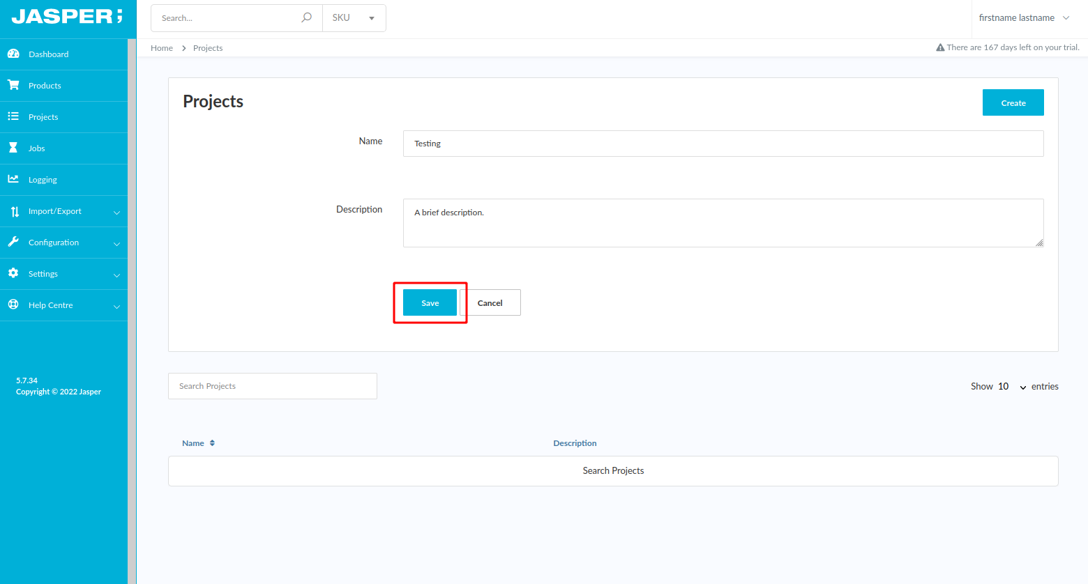Click the Logging chart icon

[x=13, y=179]
